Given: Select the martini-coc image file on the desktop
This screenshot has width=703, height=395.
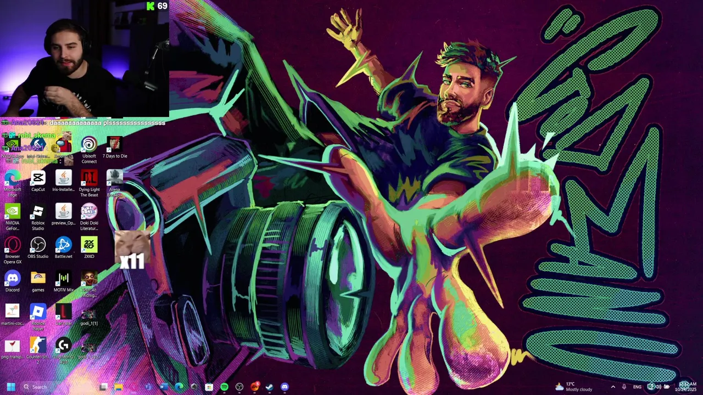Looking at the screenshot, I should click(x=12, y=315).
